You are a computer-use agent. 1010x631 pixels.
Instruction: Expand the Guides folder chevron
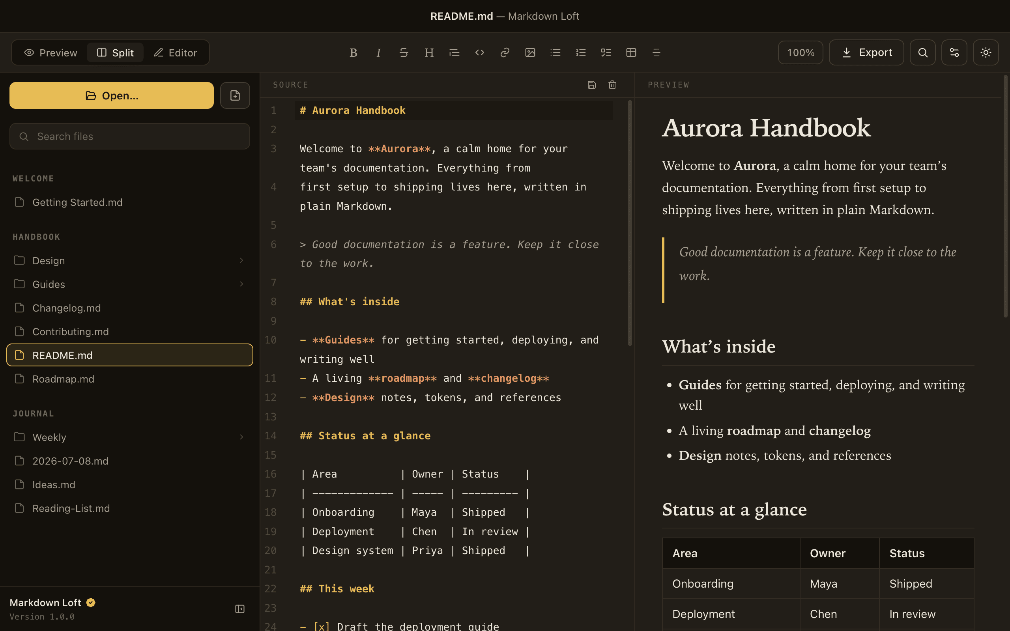coord(241,284)
